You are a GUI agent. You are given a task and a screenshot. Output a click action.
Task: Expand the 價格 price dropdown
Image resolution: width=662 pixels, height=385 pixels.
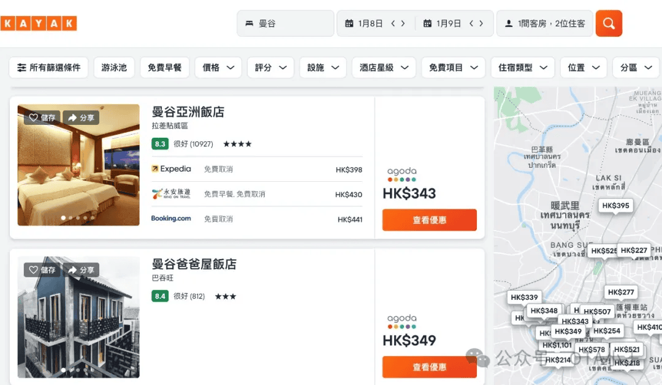point(218,67)
